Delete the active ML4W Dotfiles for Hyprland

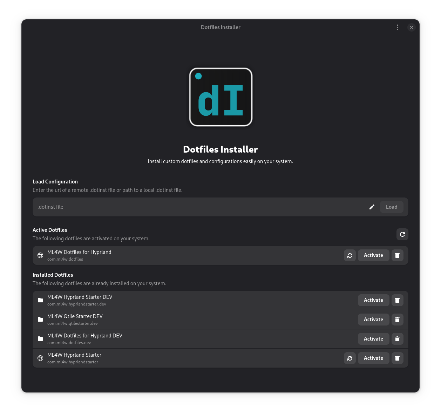[397, 255]
